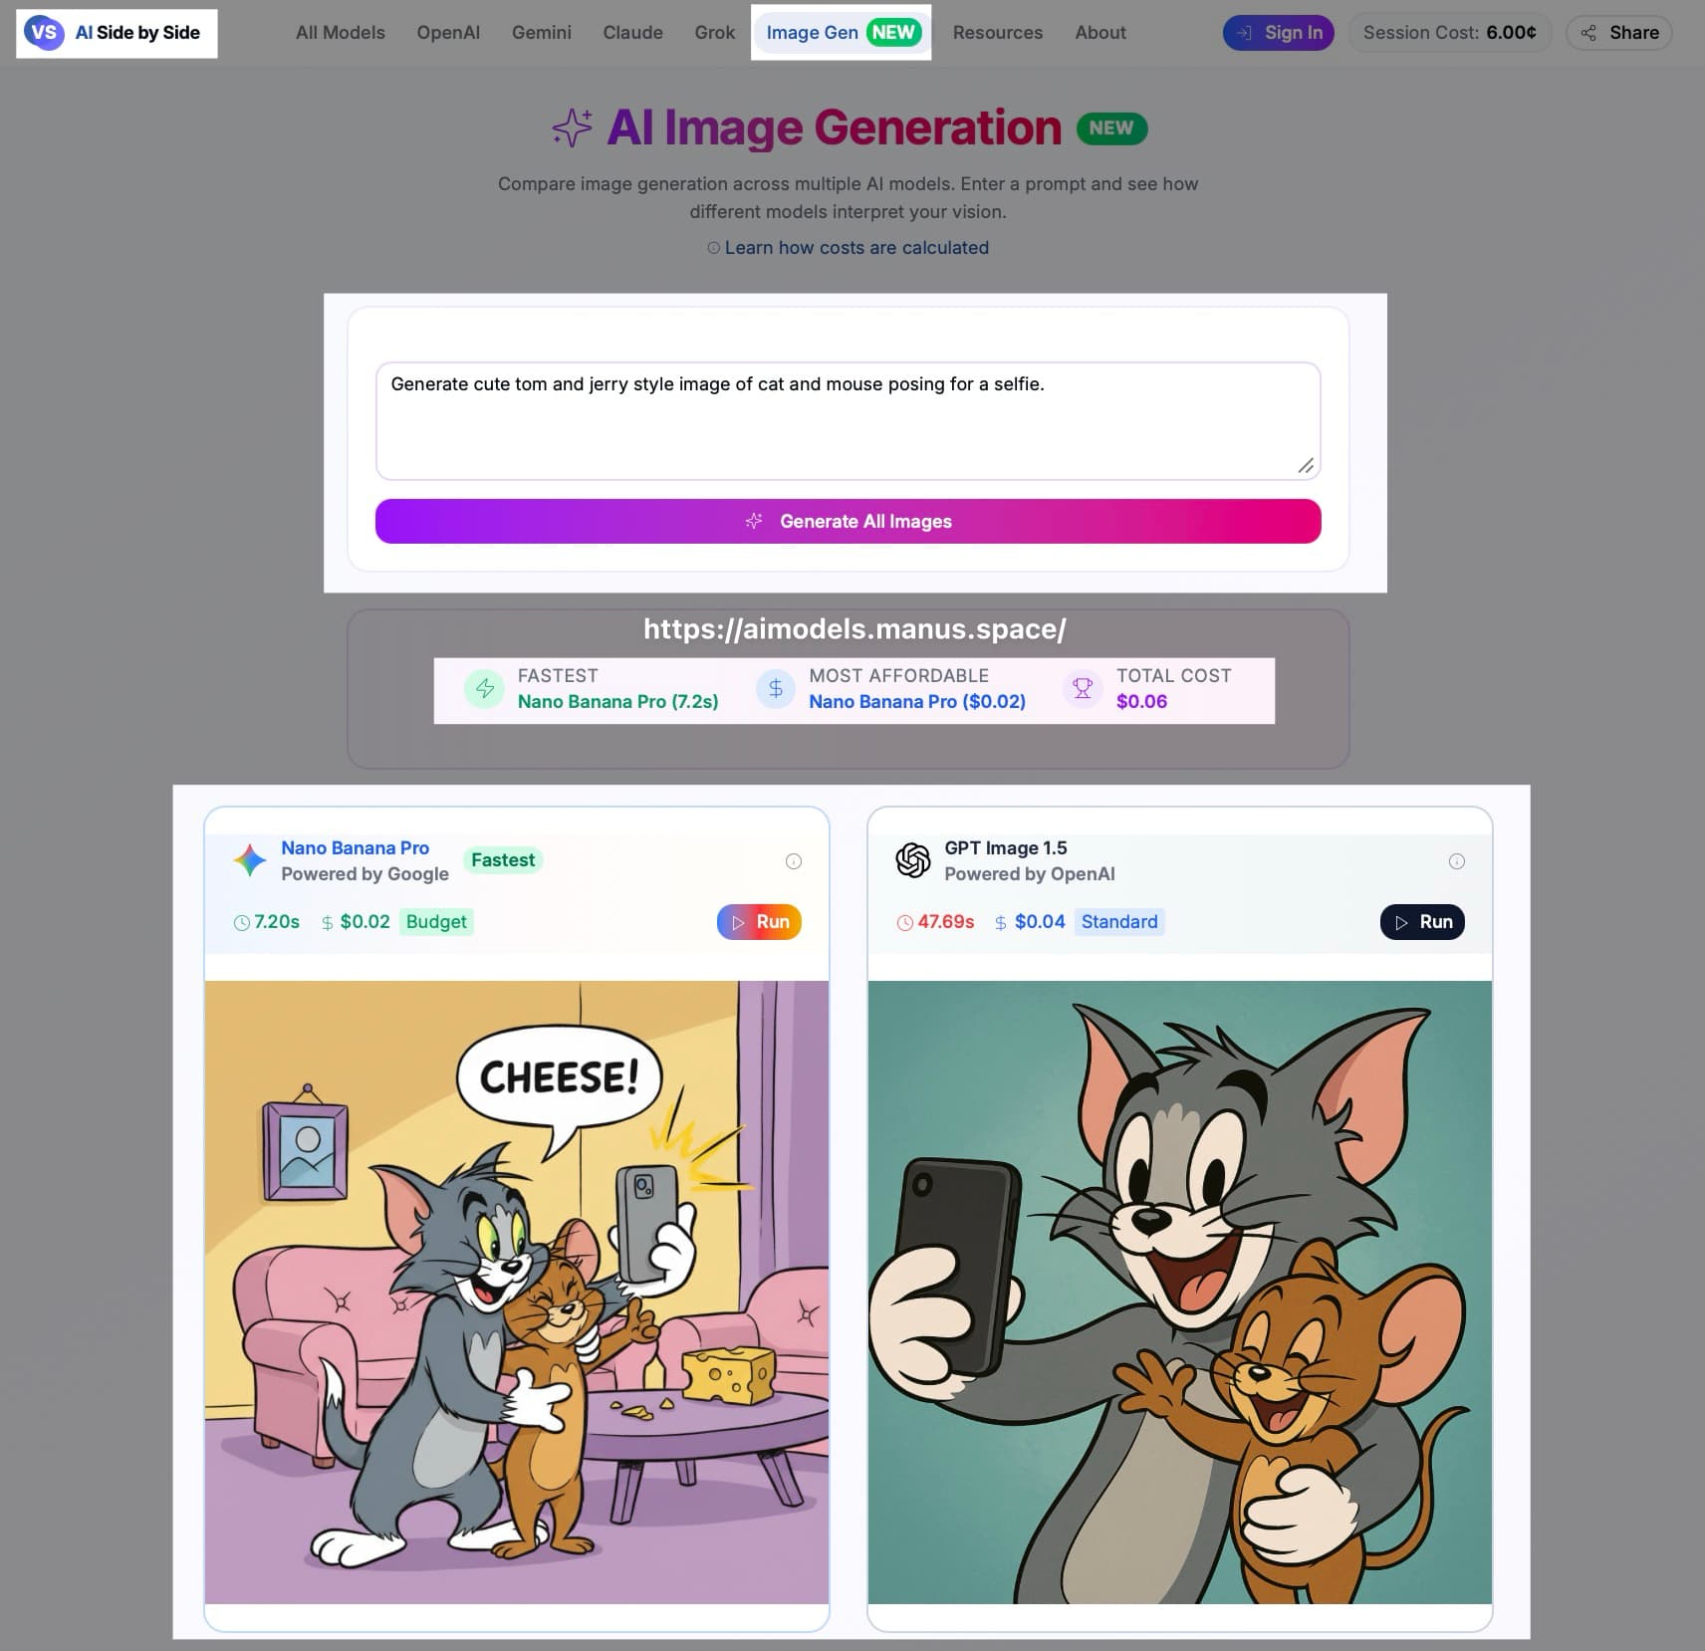Select the Claude navigation item

click(x=632, y=33)
